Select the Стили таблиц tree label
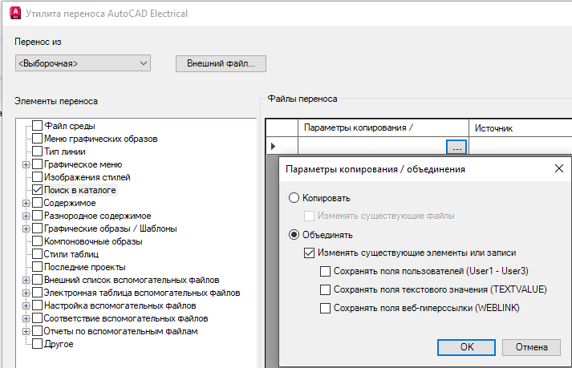This screenshot has width=572, height=368. click(x=71, y=254)
